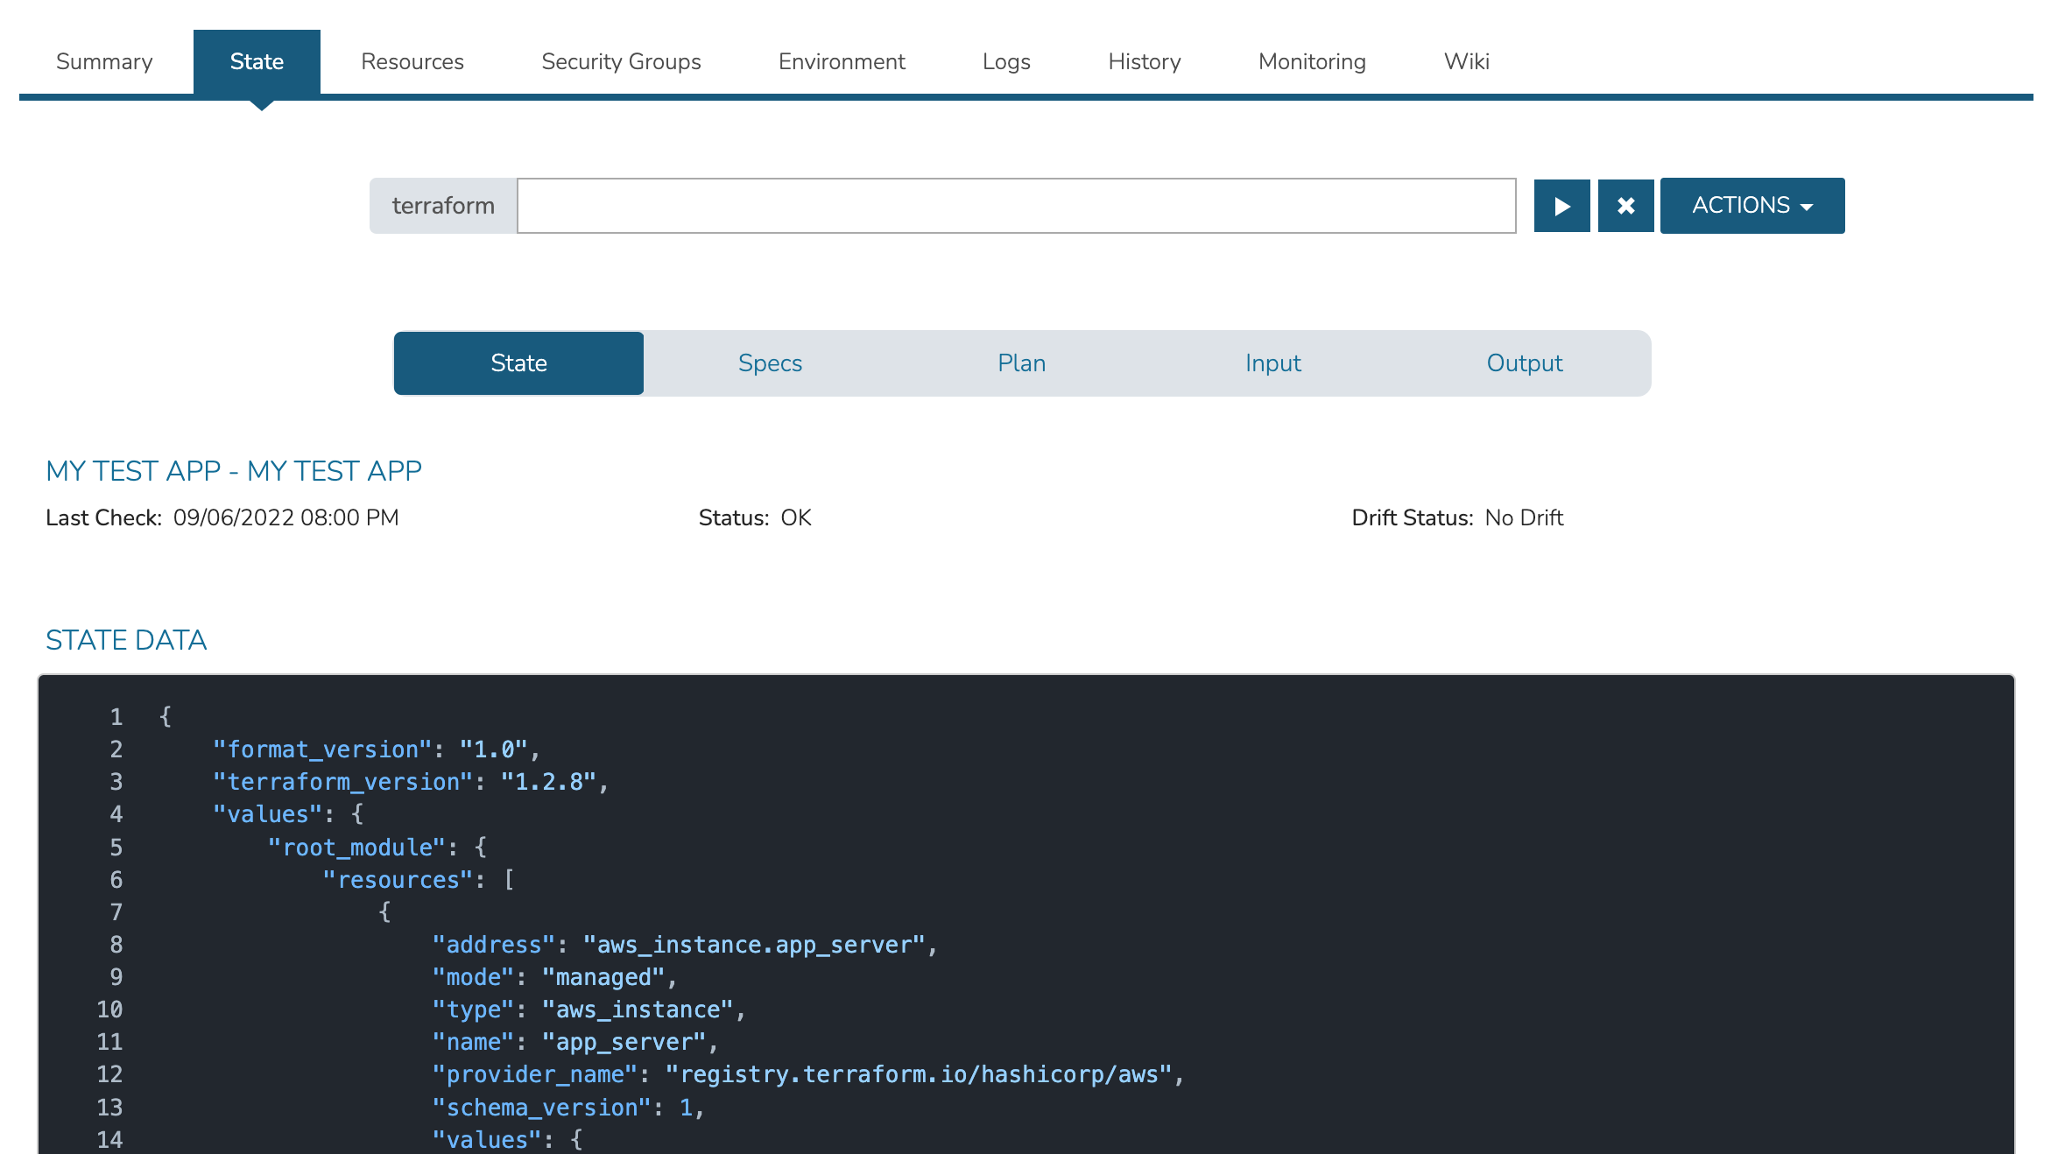Click the MY TEST APP heading link
The height and width of the screenshot is (1154, 2051).
(x=234, y=471)
